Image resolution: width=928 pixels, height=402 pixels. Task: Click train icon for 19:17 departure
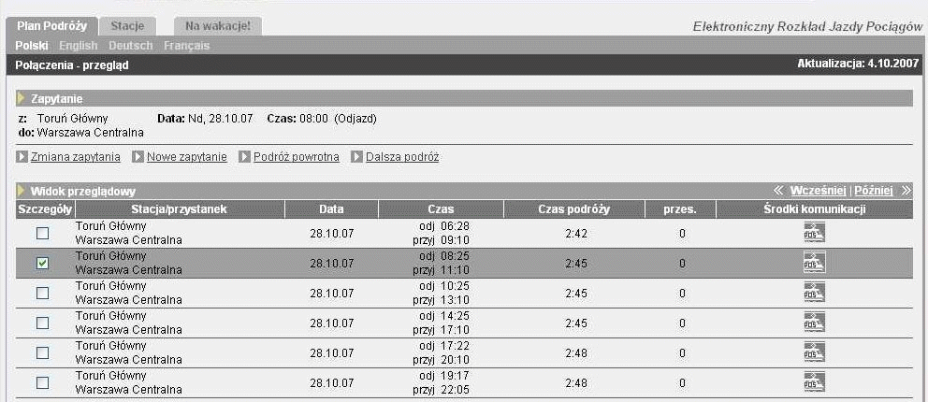point(814,383)
